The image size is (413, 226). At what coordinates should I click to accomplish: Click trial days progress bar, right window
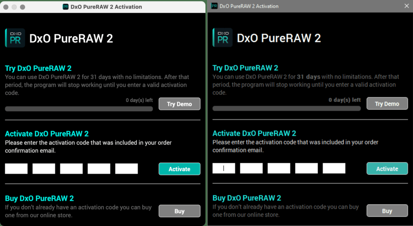(287, 108)
